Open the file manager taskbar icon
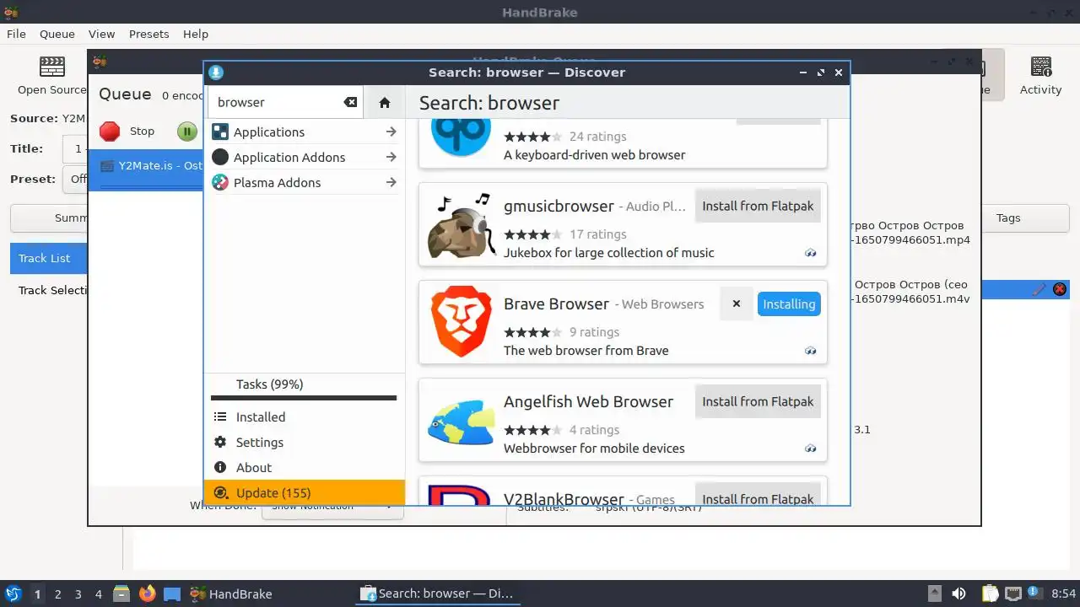This screenshot has height=607, width=1080. click(x=121, y=594)
